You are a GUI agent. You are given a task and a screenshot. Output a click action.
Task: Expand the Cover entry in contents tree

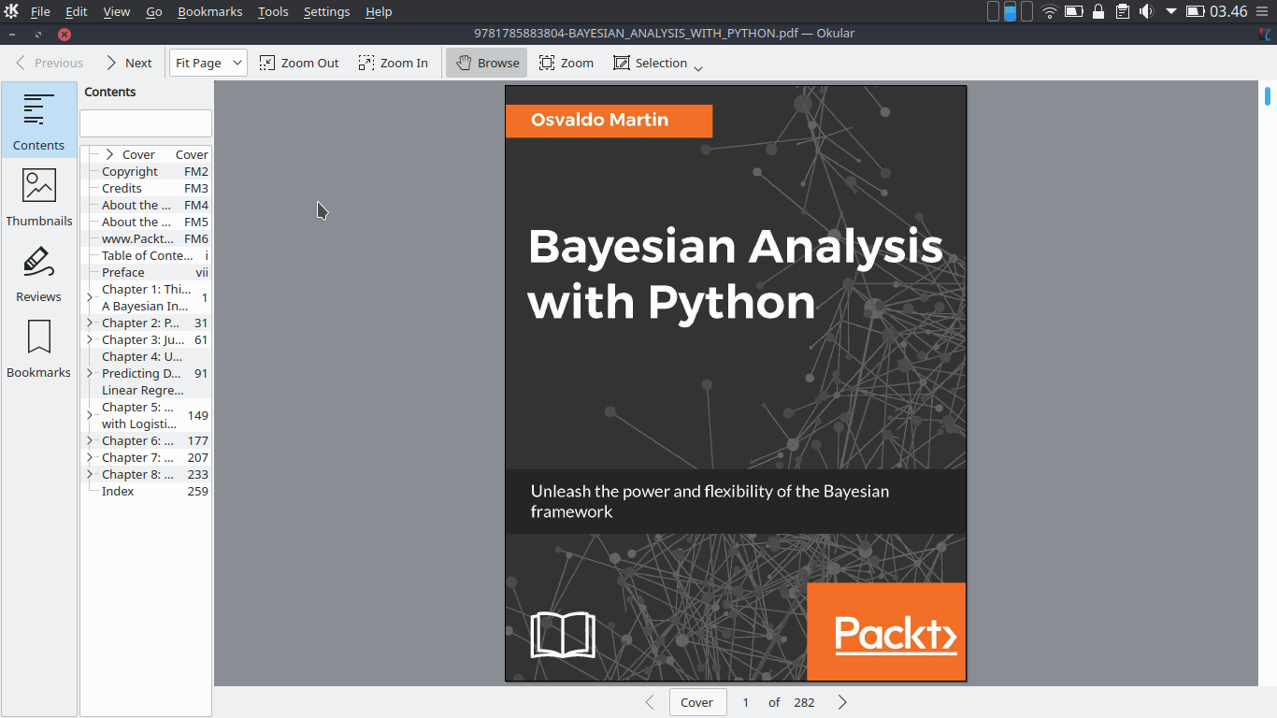point(109,154)
